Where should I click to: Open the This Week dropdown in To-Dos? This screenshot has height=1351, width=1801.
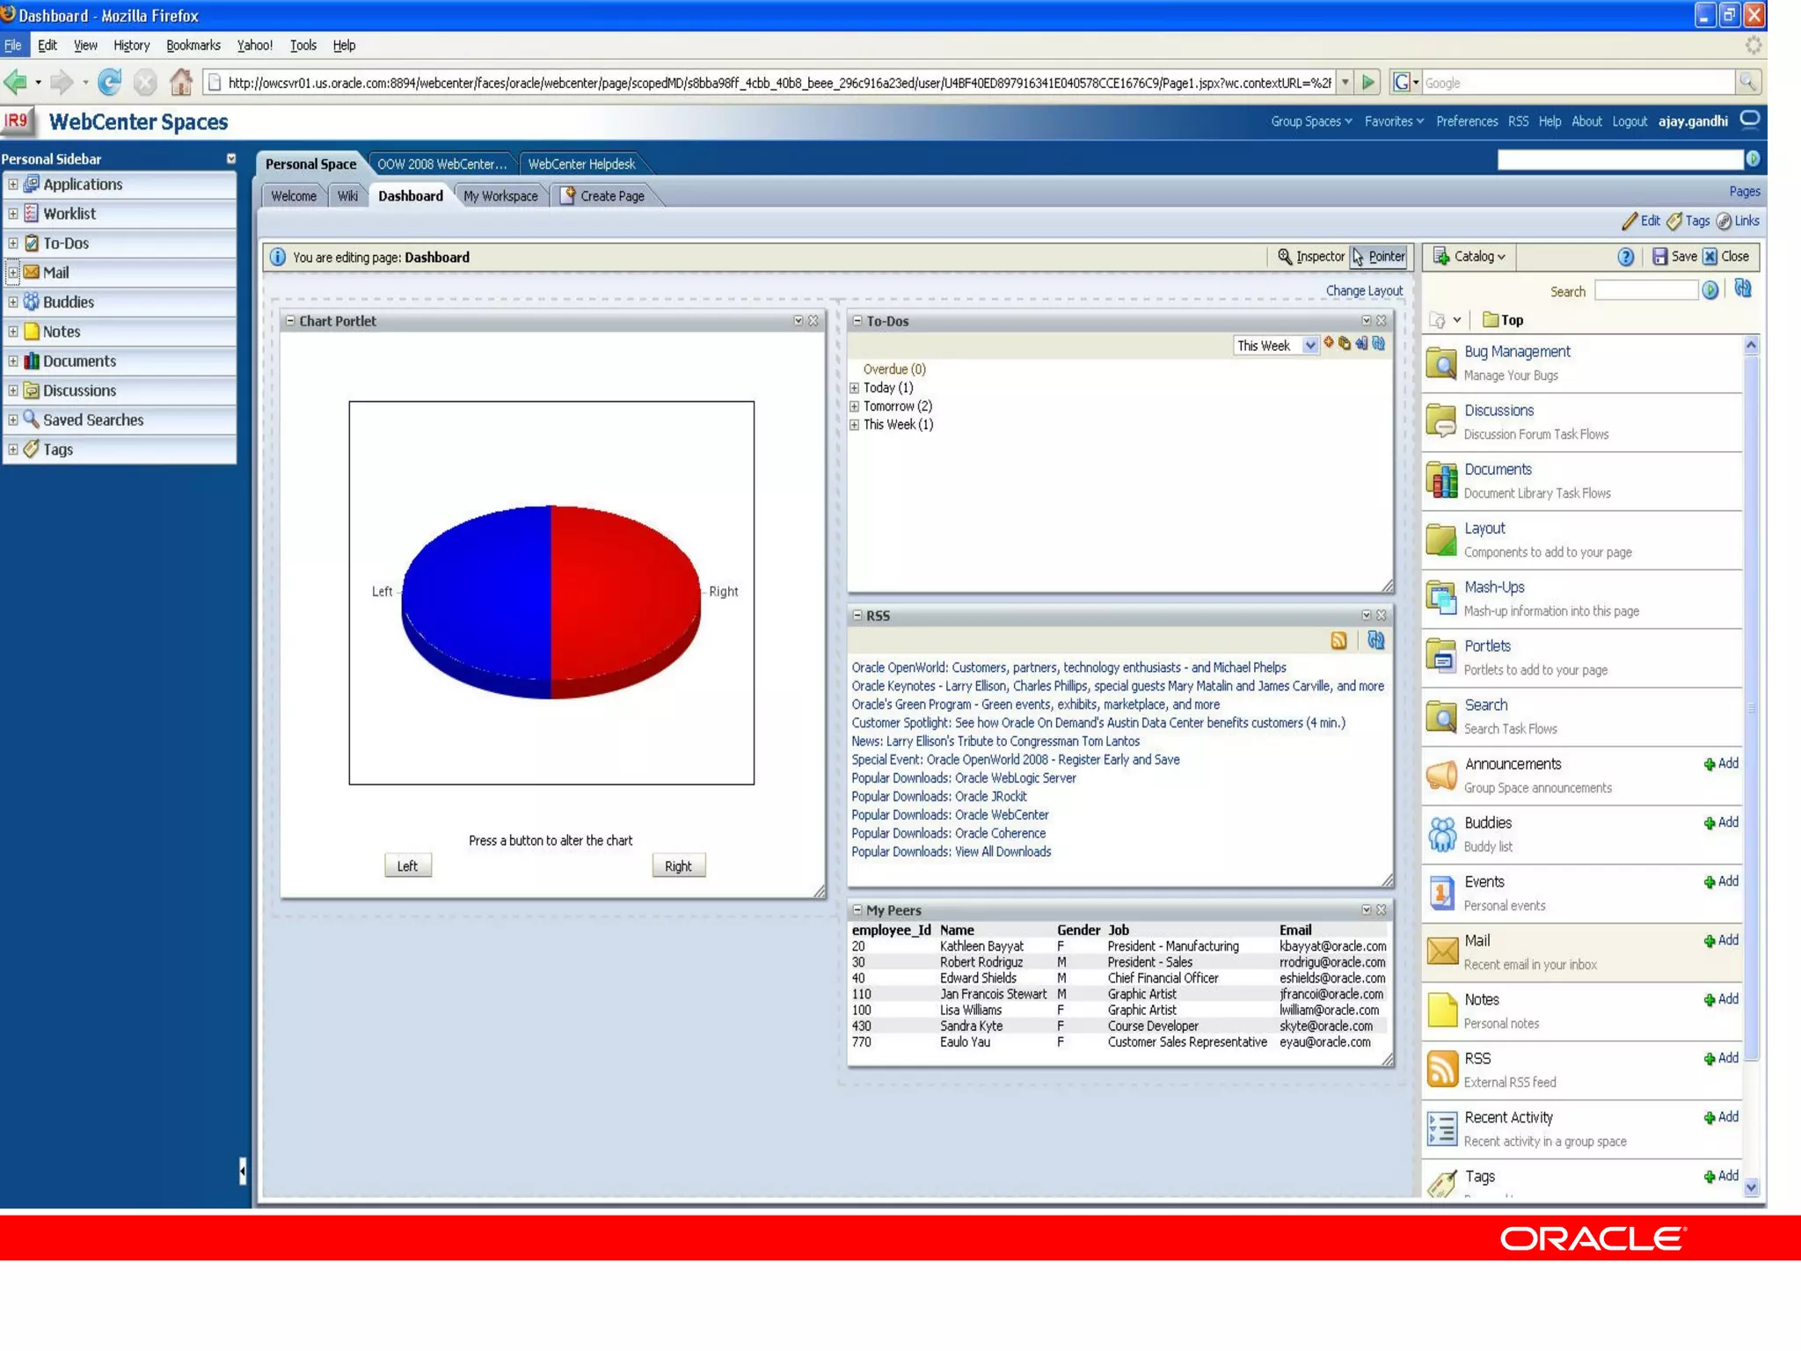click(x=1309, y=346)
